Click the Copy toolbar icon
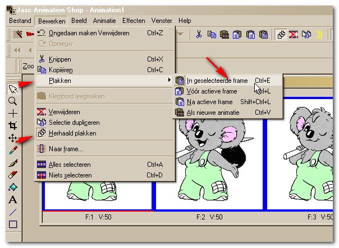This screenshot has width=339, height=248. tap(212, 35)
